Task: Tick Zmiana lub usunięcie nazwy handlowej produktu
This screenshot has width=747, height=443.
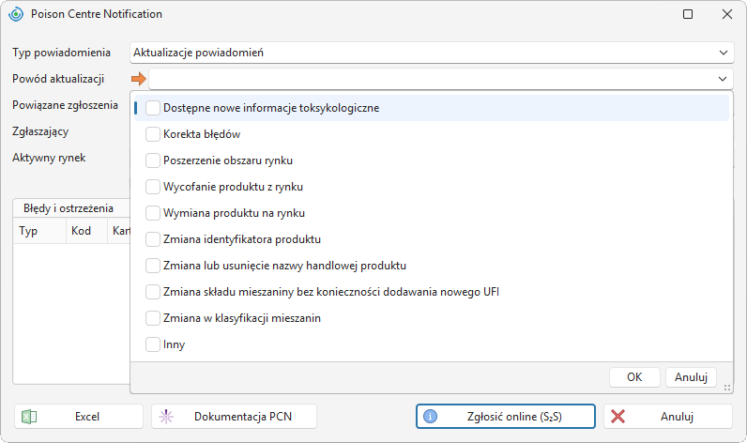Action: [153, 266]
